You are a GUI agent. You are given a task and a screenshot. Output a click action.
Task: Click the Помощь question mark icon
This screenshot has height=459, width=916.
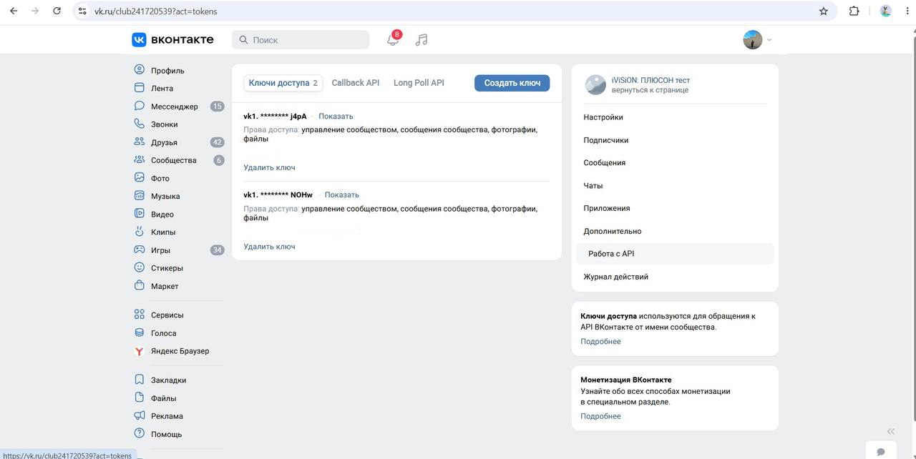(x=140, y=434)
